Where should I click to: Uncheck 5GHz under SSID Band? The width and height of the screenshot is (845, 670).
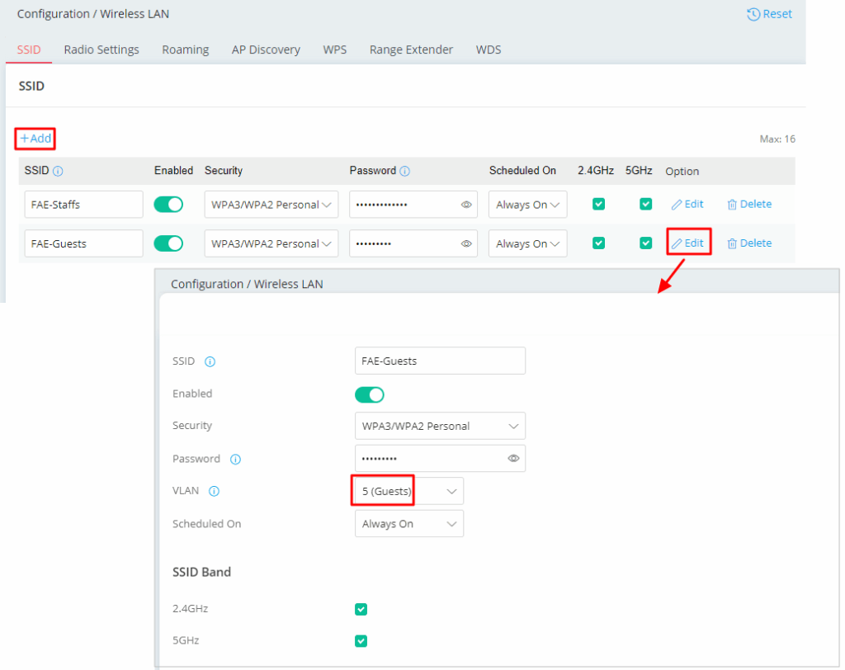361,641
